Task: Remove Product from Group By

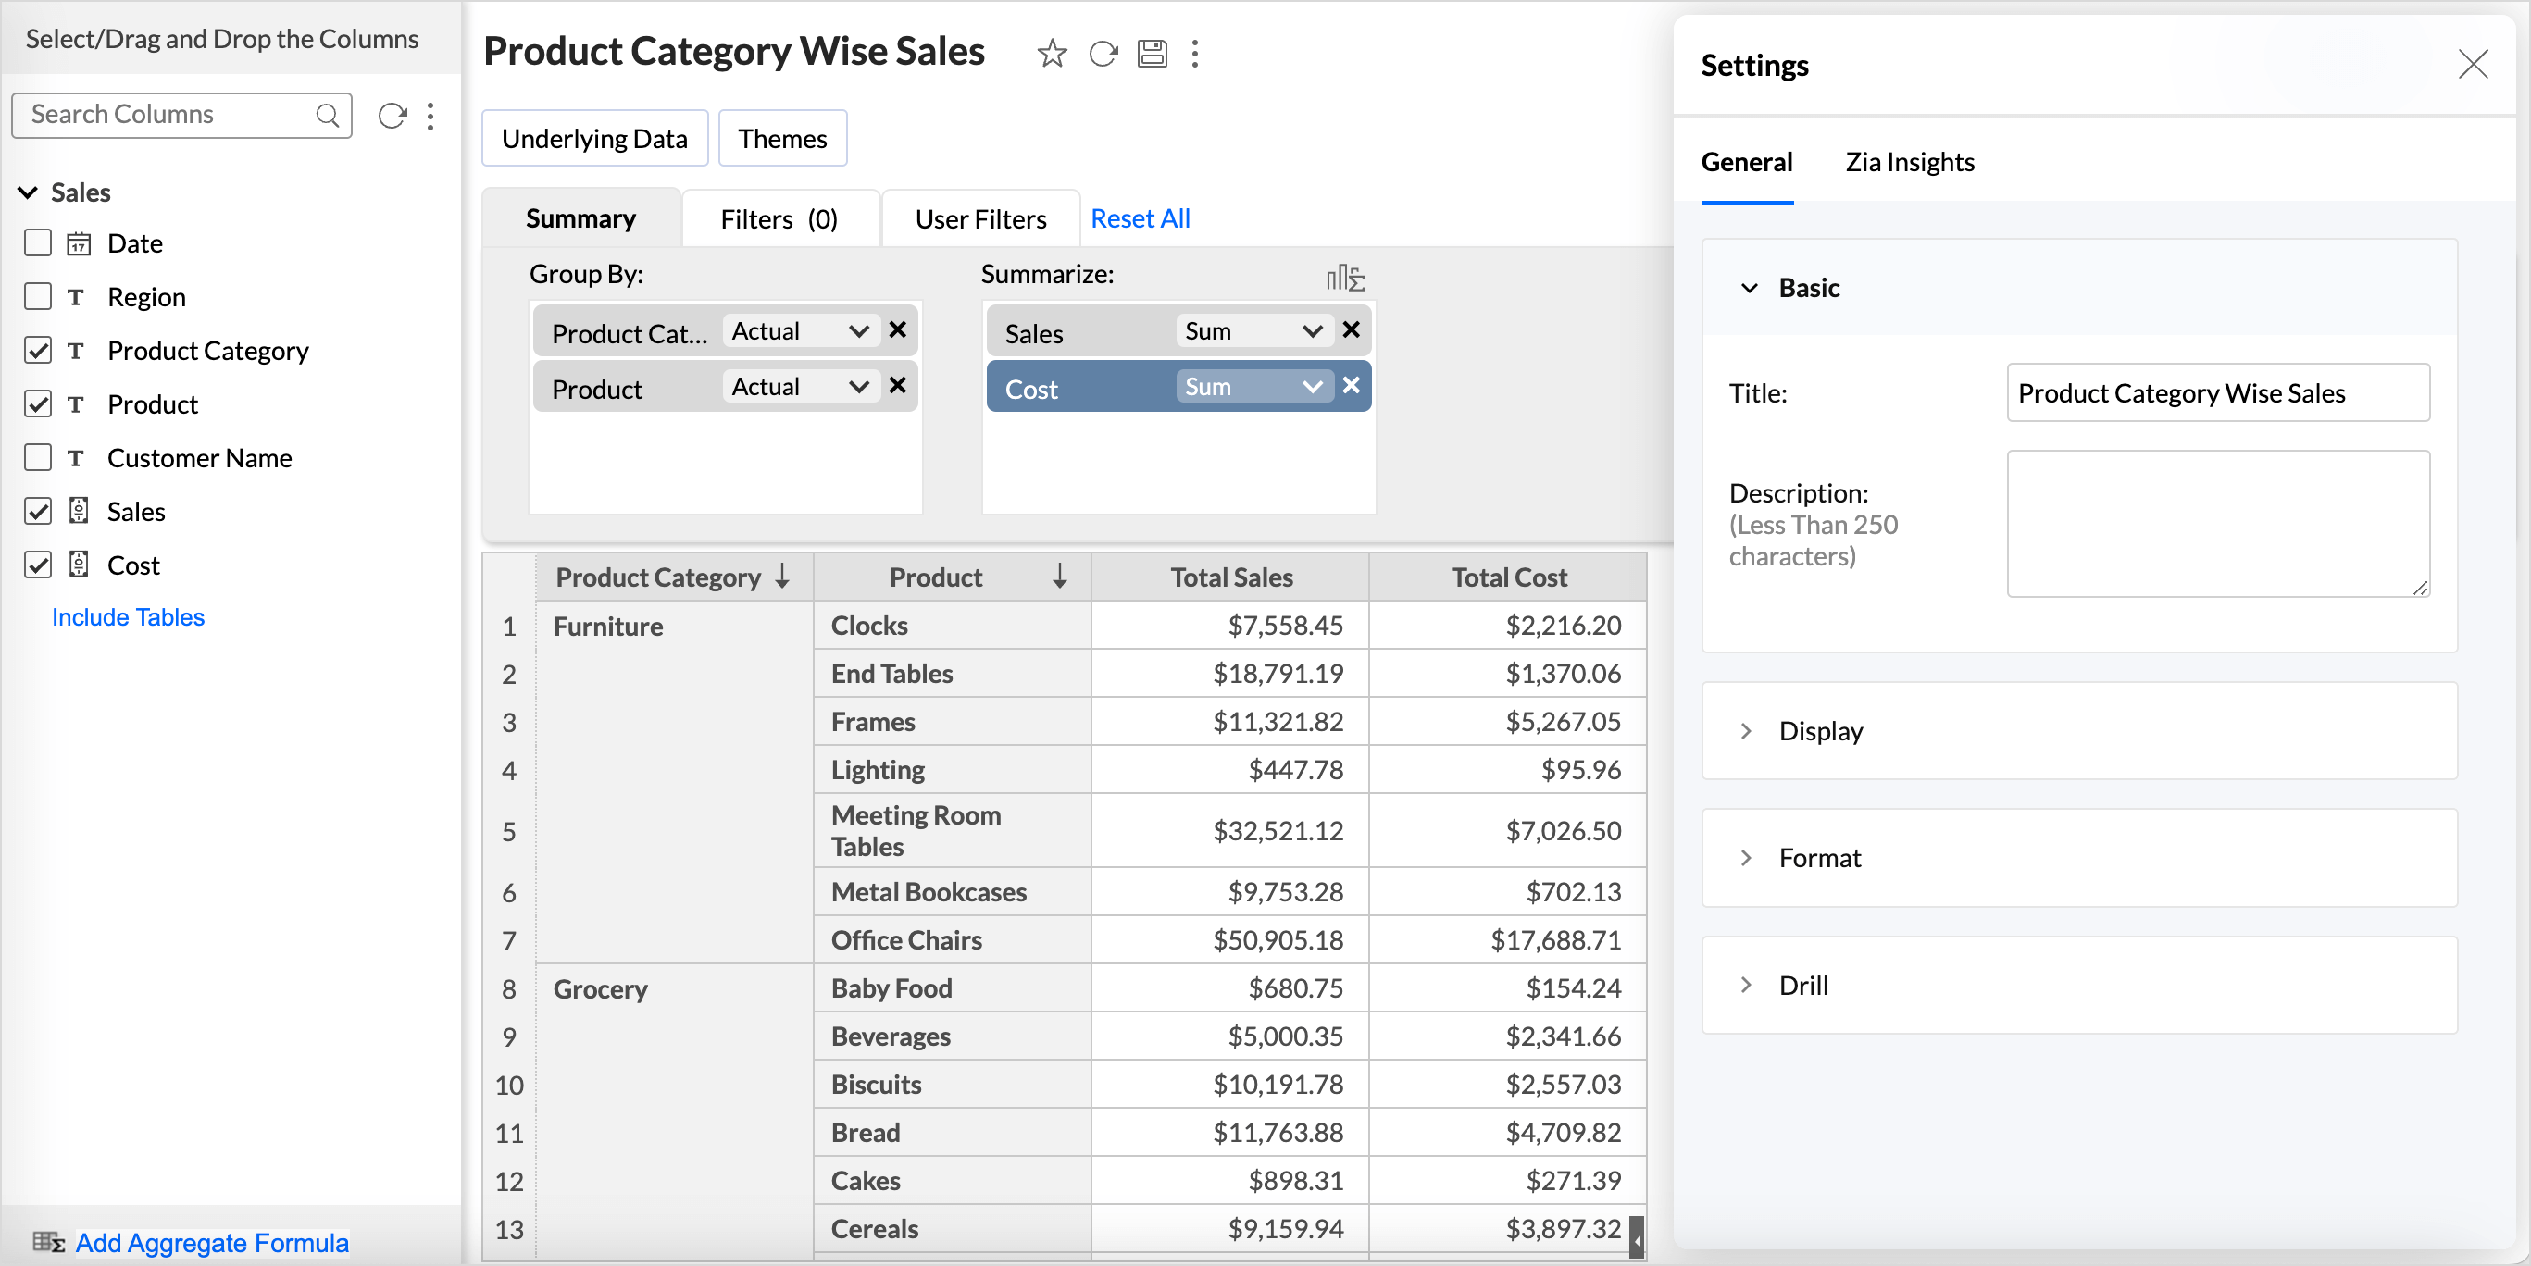Action: [897, 386]
